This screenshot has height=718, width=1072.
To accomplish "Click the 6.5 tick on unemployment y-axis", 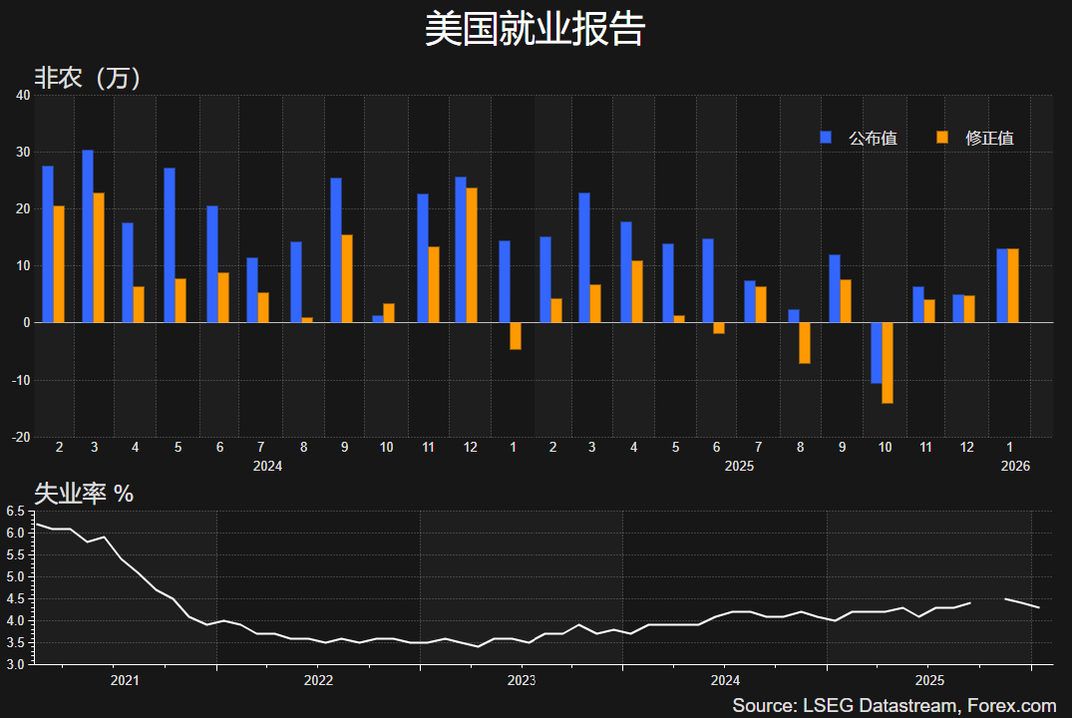I will pos(15,512).
